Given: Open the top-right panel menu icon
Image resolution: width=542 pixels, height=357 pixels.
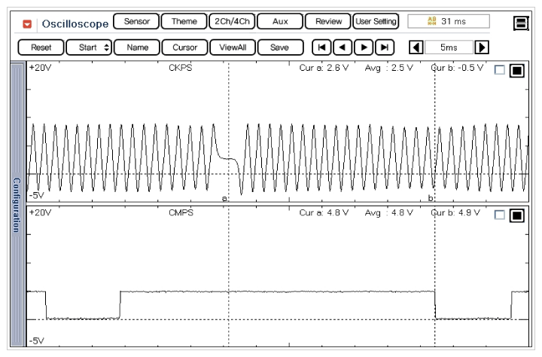Looking at the screenshot, I should pyautogui.click(x=519, y=24).
